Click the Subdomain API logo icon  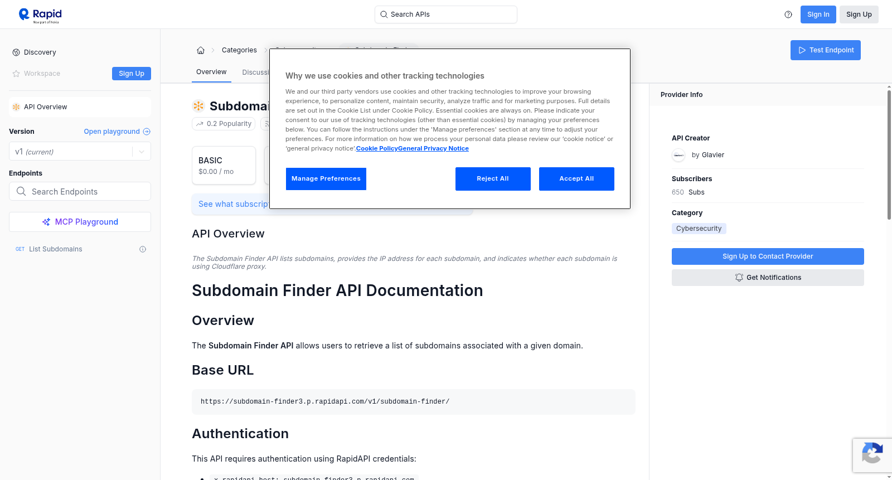coord(198,106)
